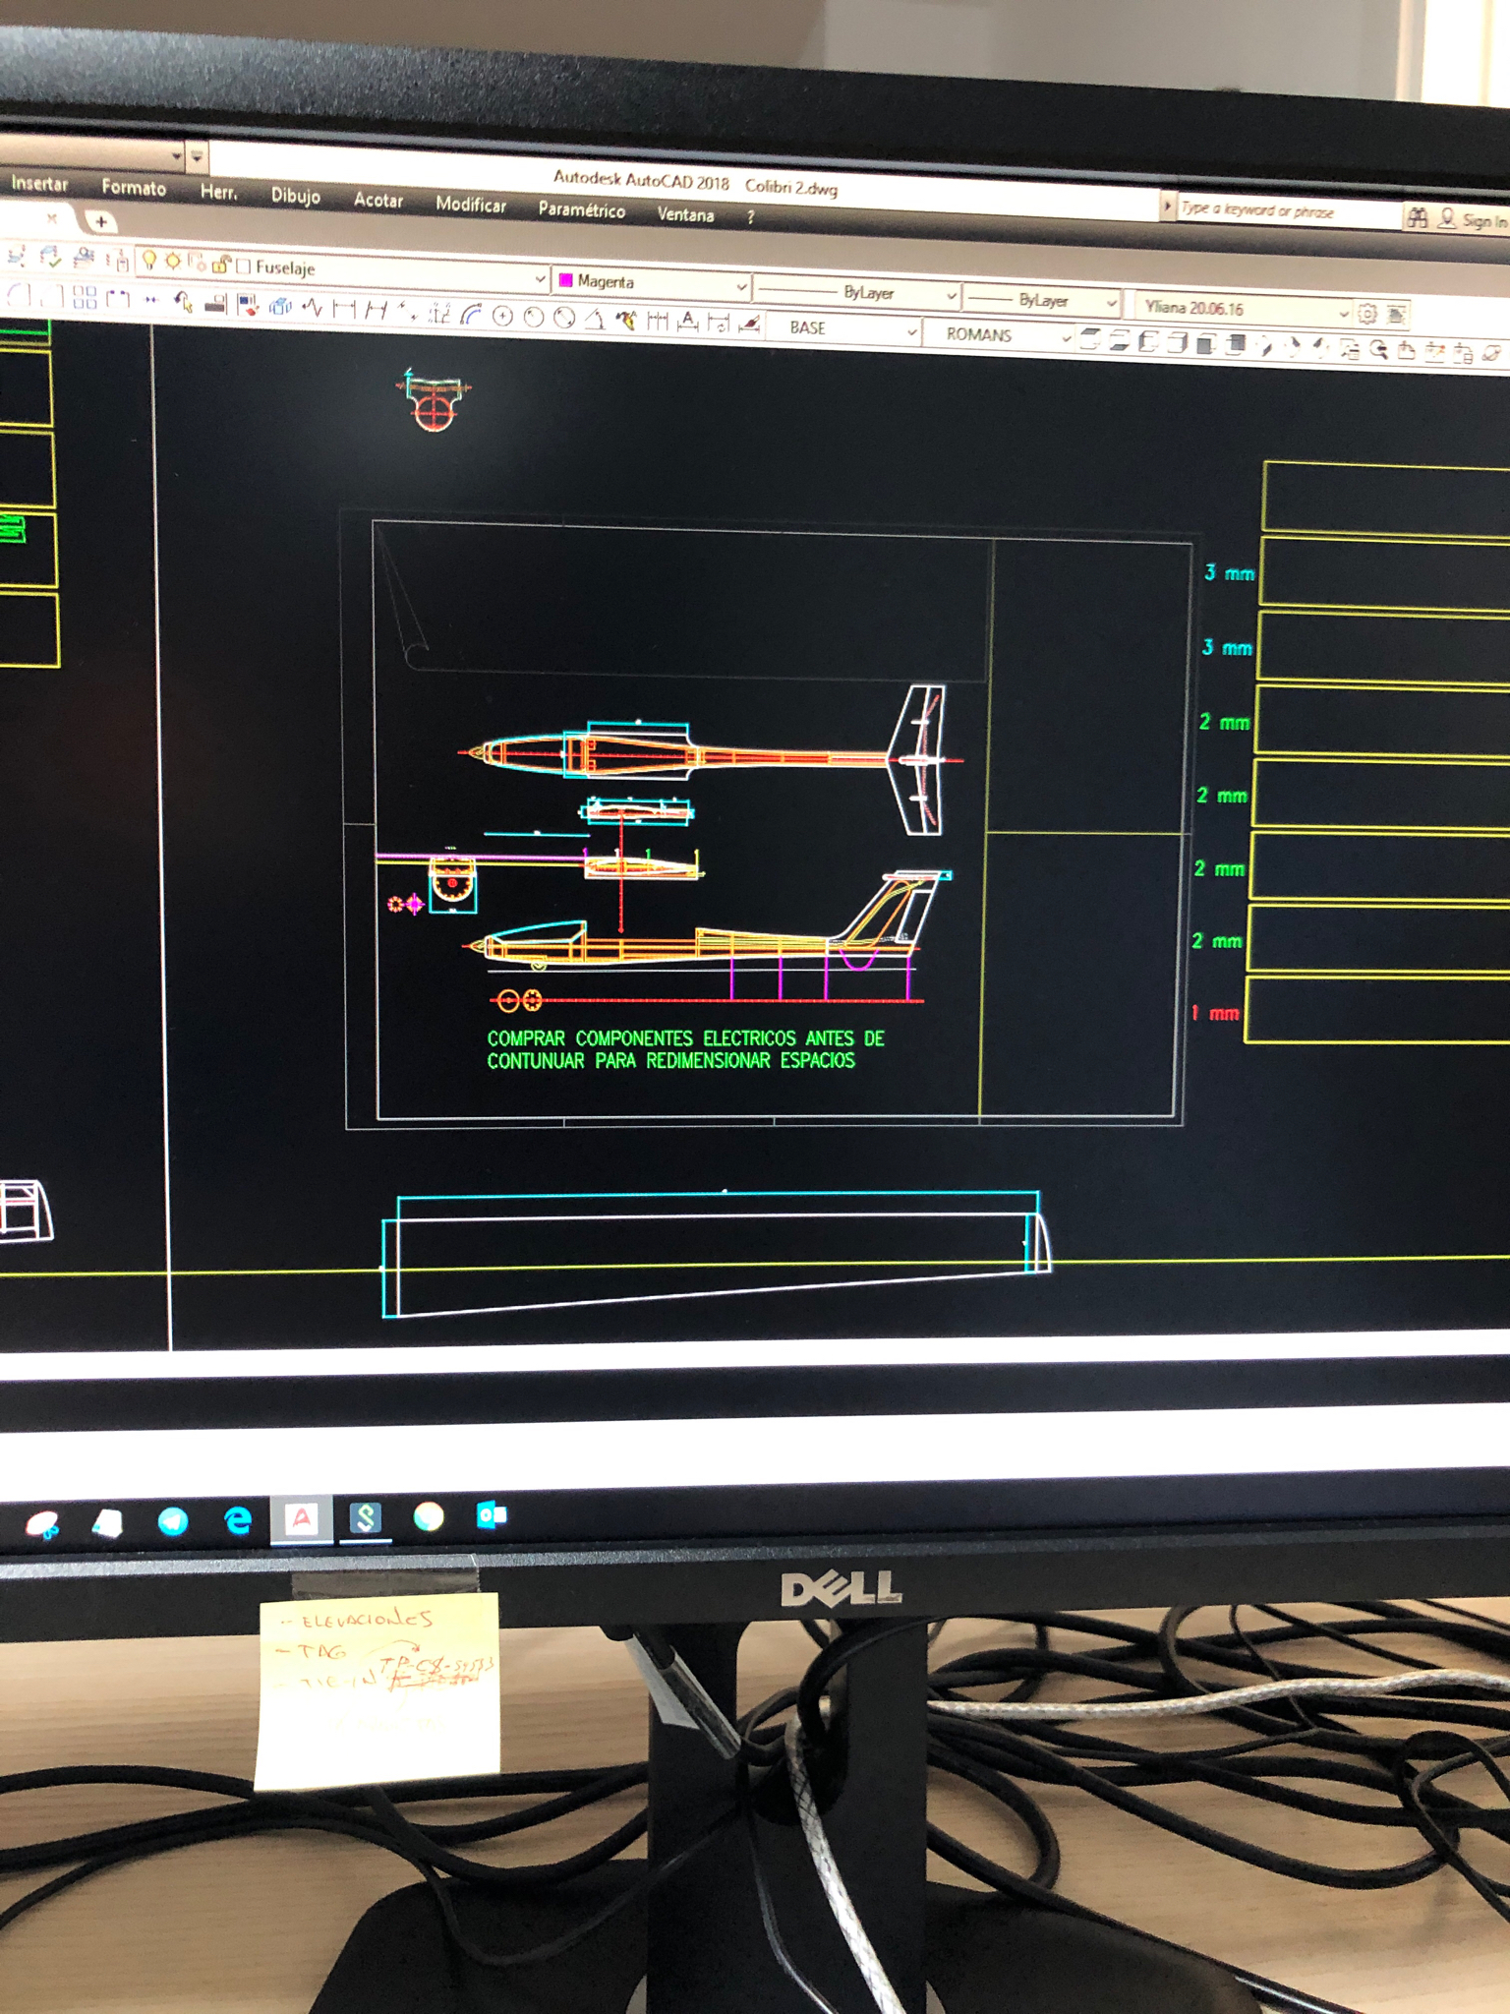Select the red '1 mm' label
The height and width of the screenshot is (2014, 1510).
coord(1215,1013)
